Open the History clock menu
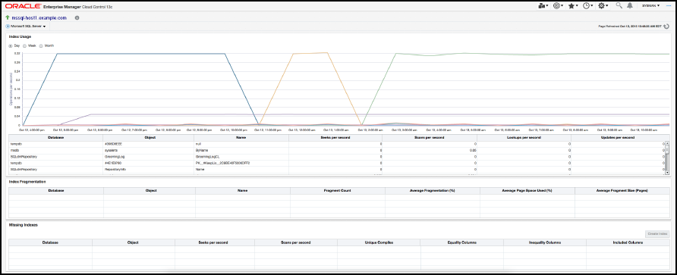 (x=587, y=5)
